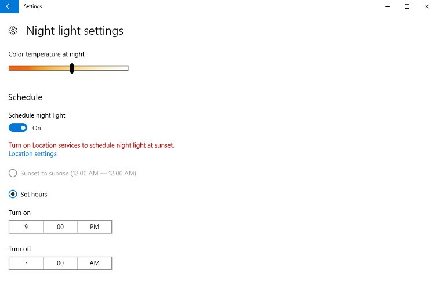The image size is (435, 282).
Task: Open Turn off hour picker showing 7
Action: click(x=26, y=263)
